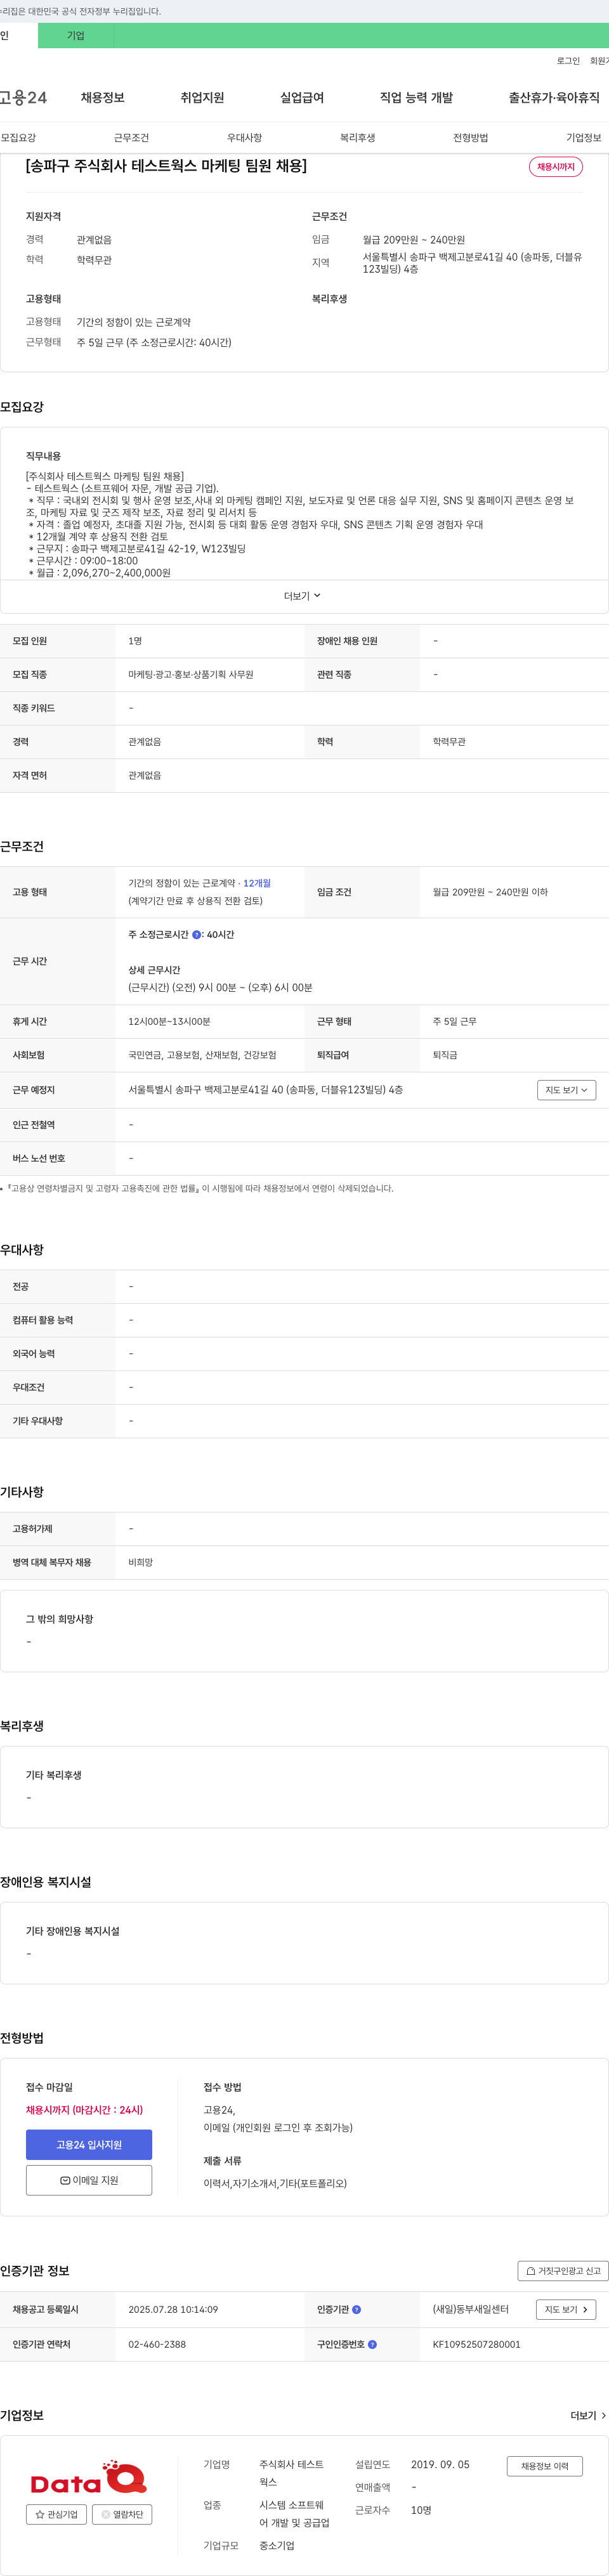The image size is (609, 2576).
Task: Add company with 관심기업 star button
Action: [56, 2515]
